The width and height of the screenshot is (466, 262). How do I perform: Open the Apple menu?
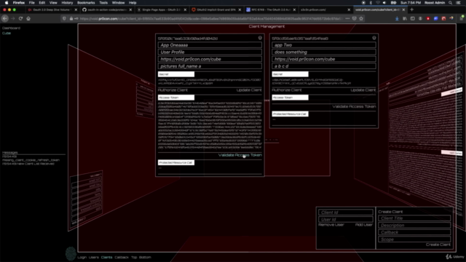pyautogui.click(x=7, y=3)
